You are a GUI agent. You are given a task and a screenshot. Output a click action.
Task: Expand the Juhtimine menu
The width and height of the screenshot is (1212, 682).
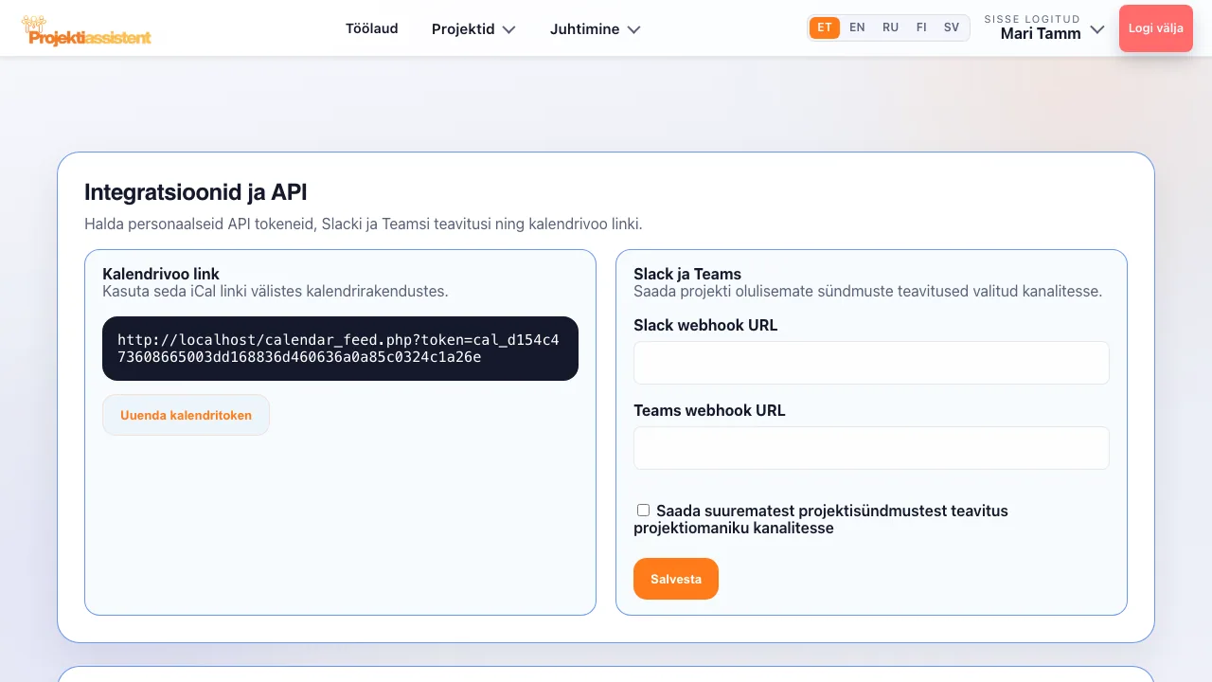595,29
